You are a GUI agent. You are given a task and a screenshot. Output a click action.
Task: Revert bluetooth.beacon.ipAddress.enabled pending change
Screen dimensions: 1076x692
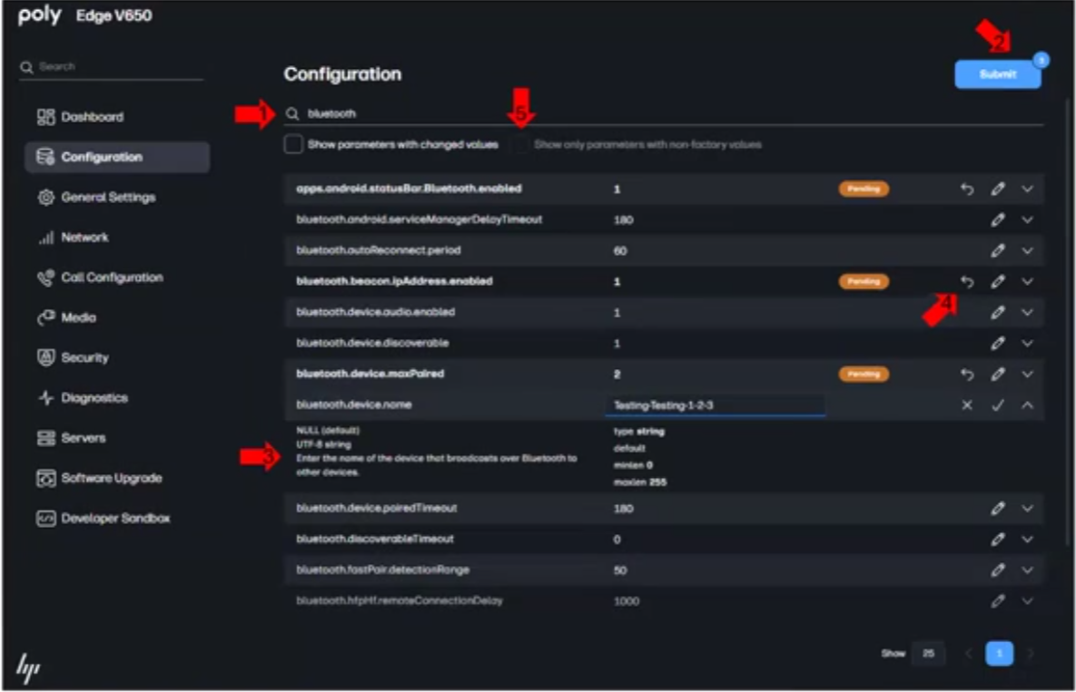[x=967, y=281]
